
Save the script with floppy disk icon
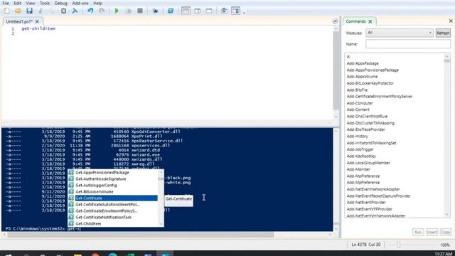pos(29,11)
